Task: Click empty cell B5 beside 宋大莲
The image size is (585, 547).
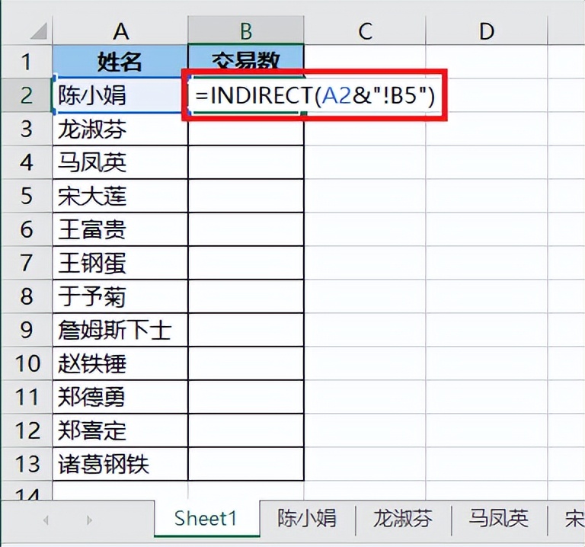Action: pos(246,196)
